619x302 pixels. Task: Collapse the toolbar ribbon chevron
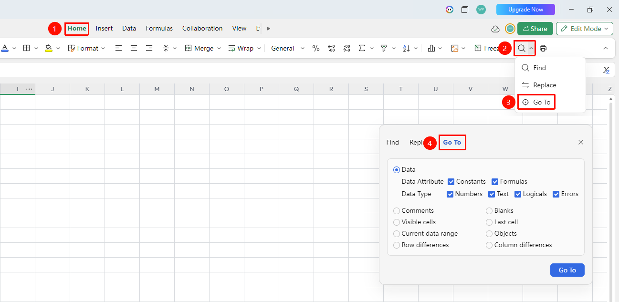[606, 48]
